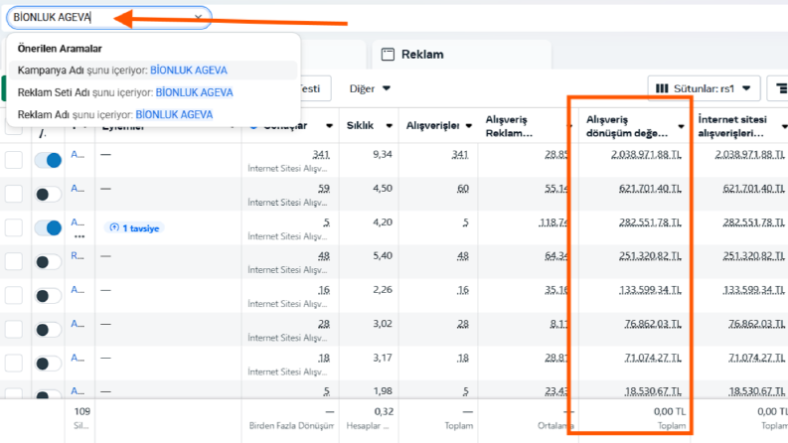This screenshot has height=443, width=788.
Task: Select suggestion Reklam Adı şunu içeriyor
Action: (153, 114)
